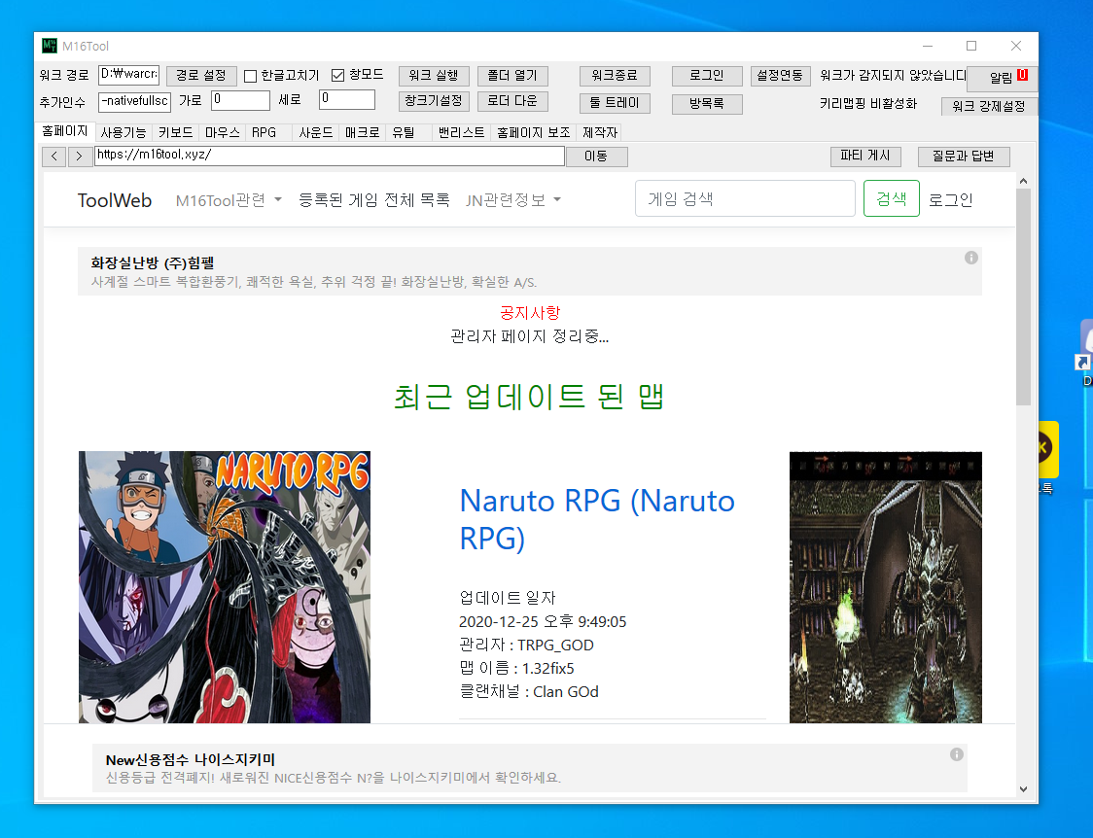Click the 툴 트레이 button
The height and width of the screenshot is (838, 1093).
[x=615, y=103]
